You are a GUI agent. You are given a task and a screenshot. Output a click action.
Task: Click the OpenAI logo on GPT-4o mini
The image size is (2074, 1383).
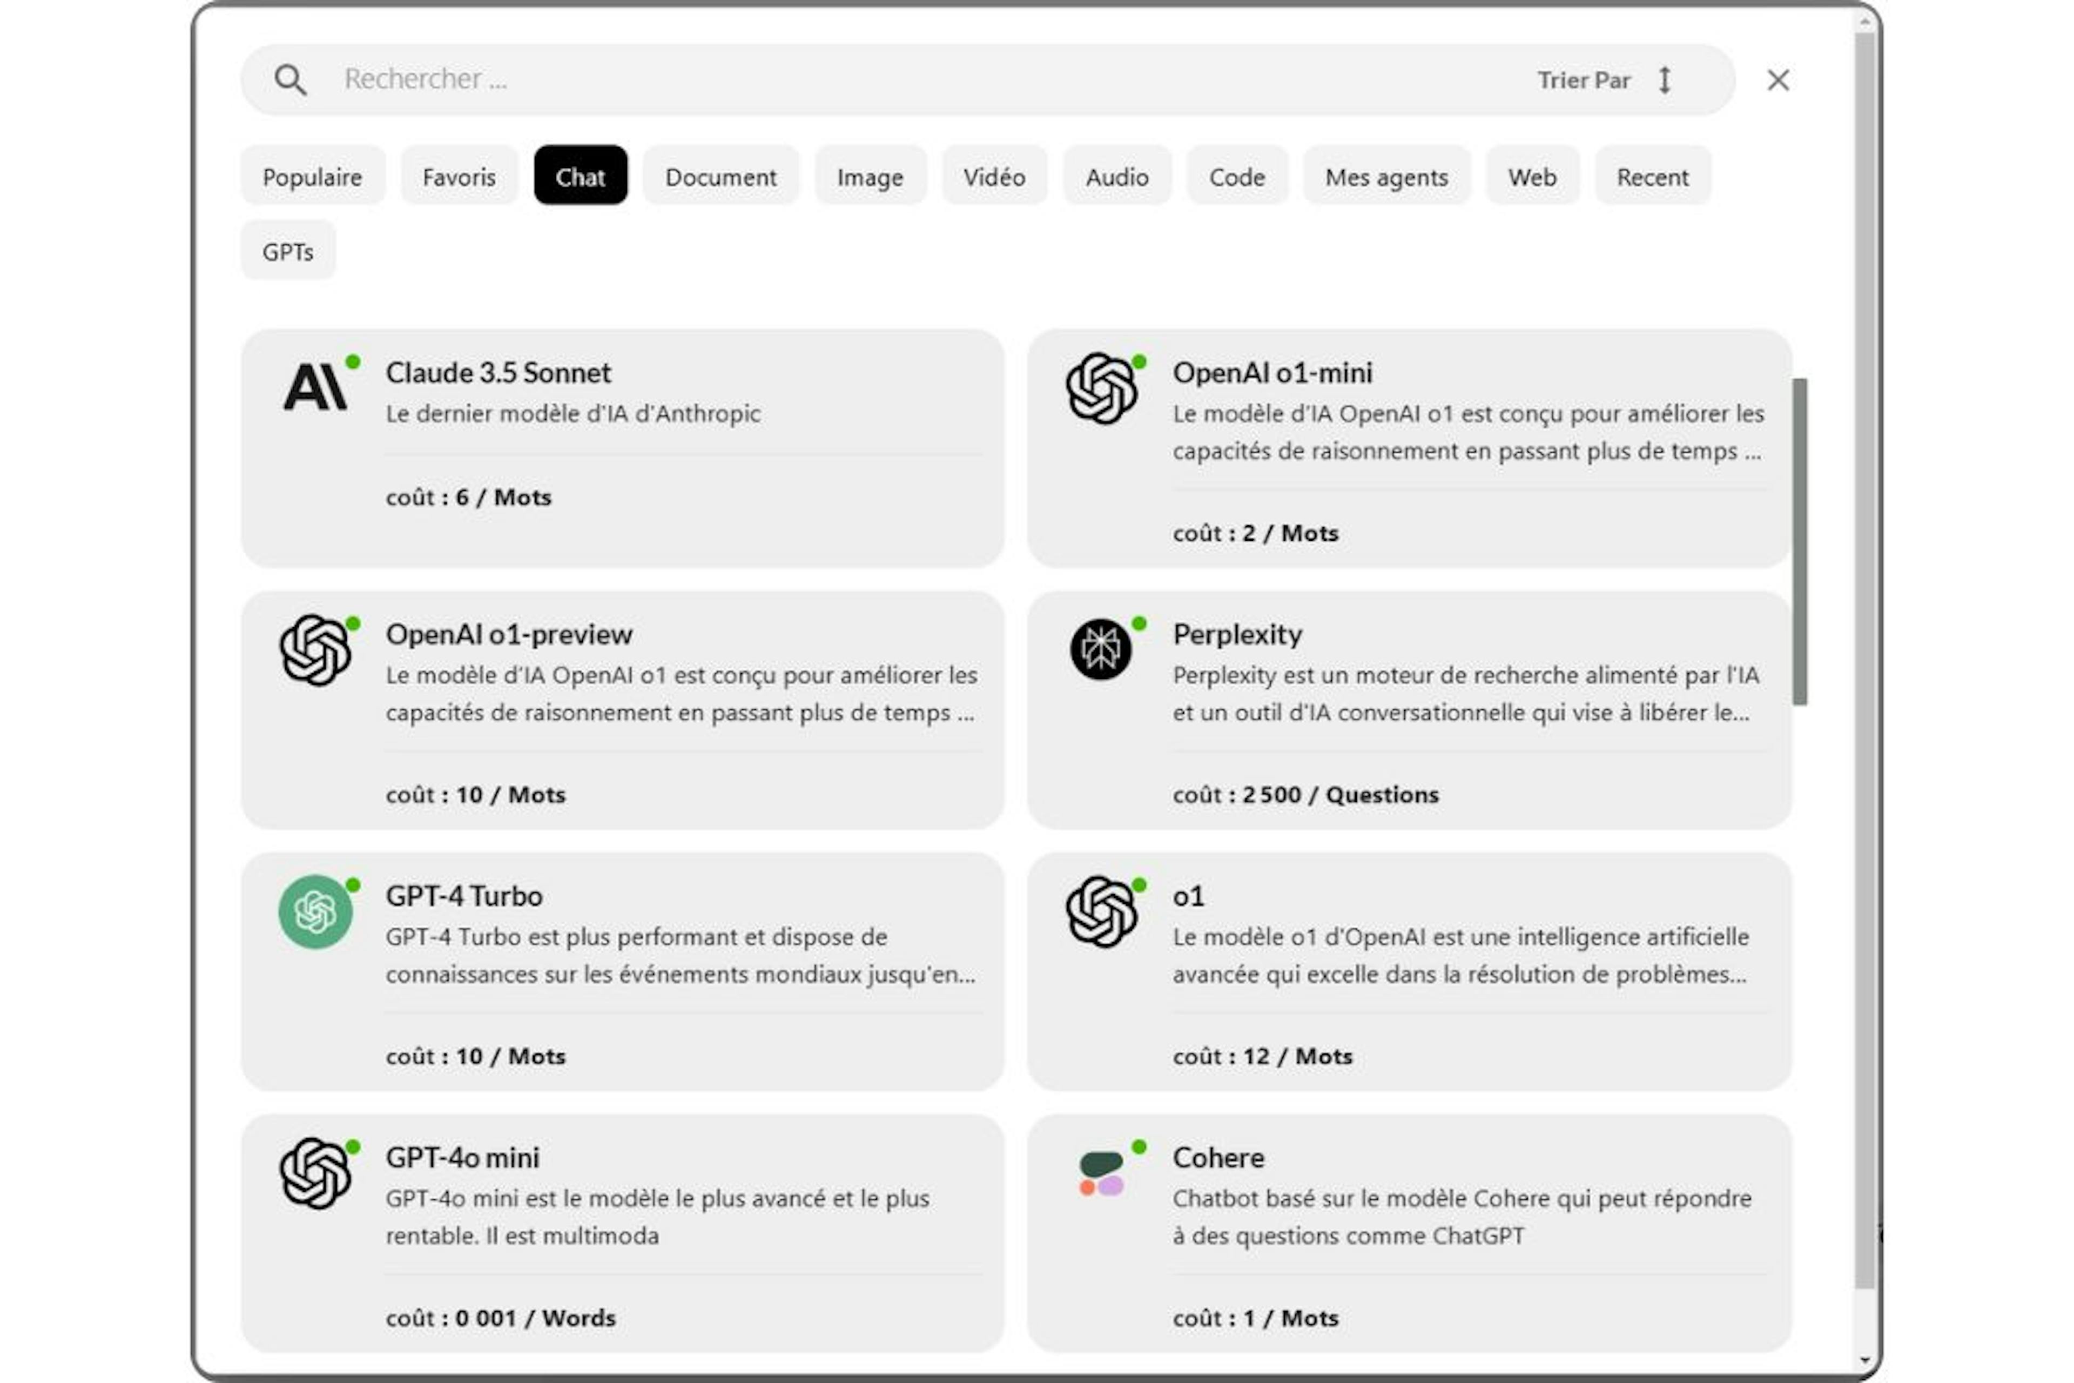315,1173
